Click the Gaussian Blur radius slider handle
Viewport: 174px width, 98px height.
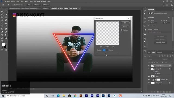click(x=106, y=54)
